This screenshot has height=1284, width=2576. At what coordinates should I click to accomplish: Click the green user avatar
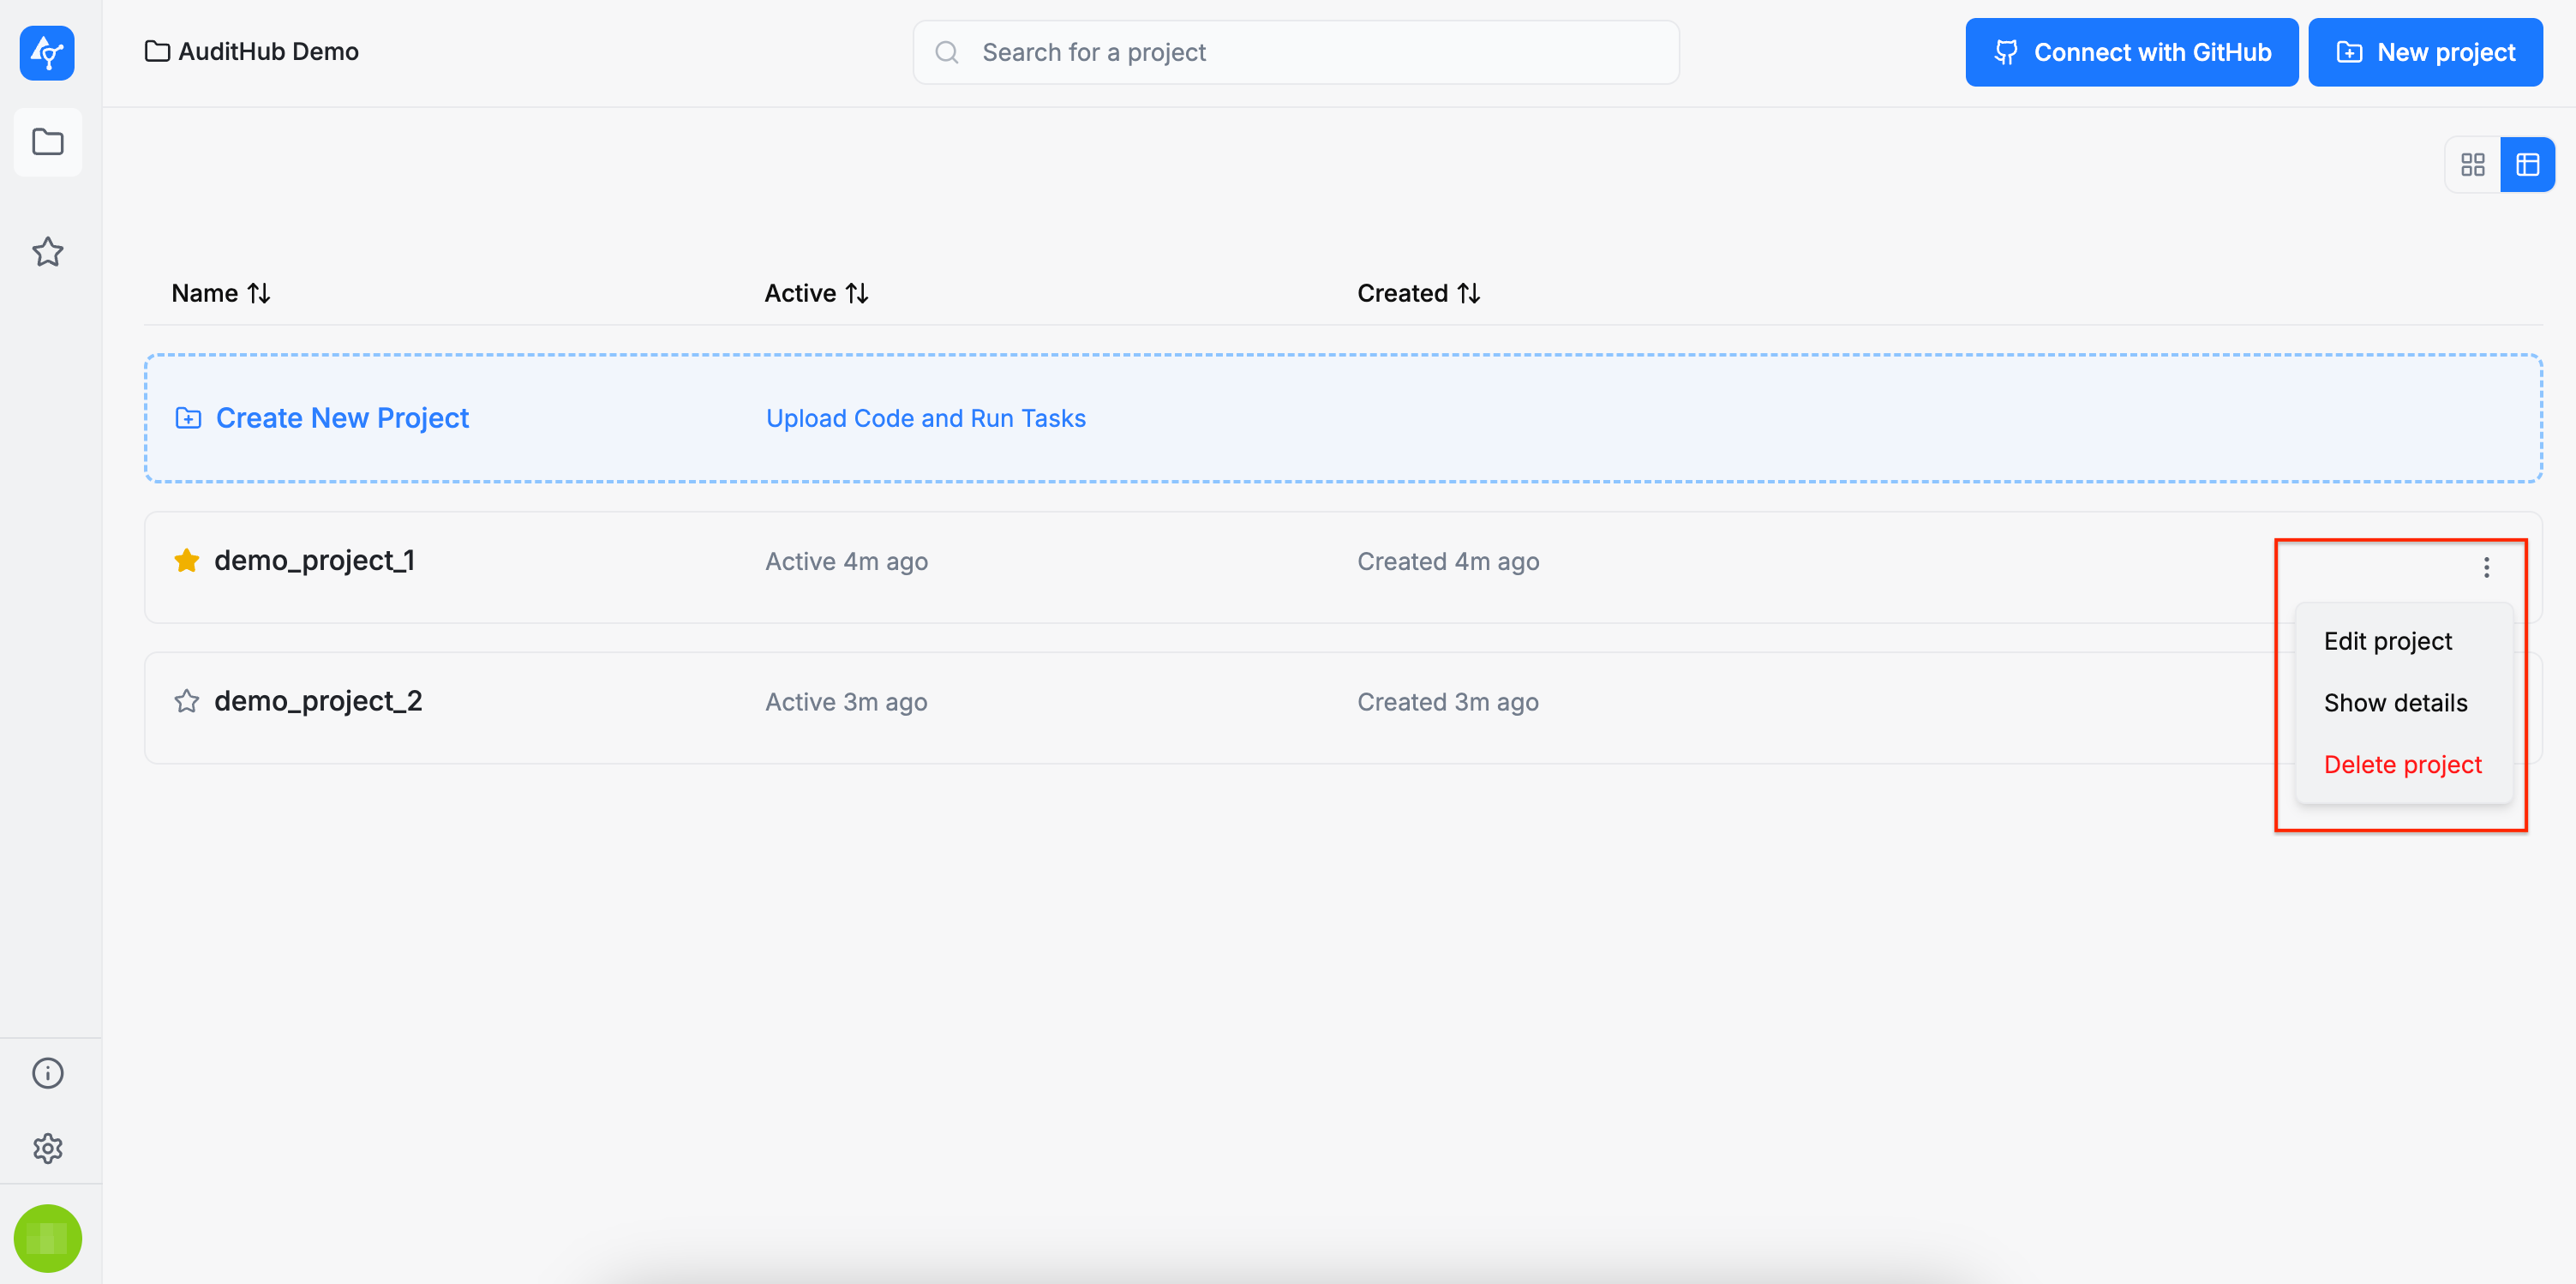[x=47, y=1238]
